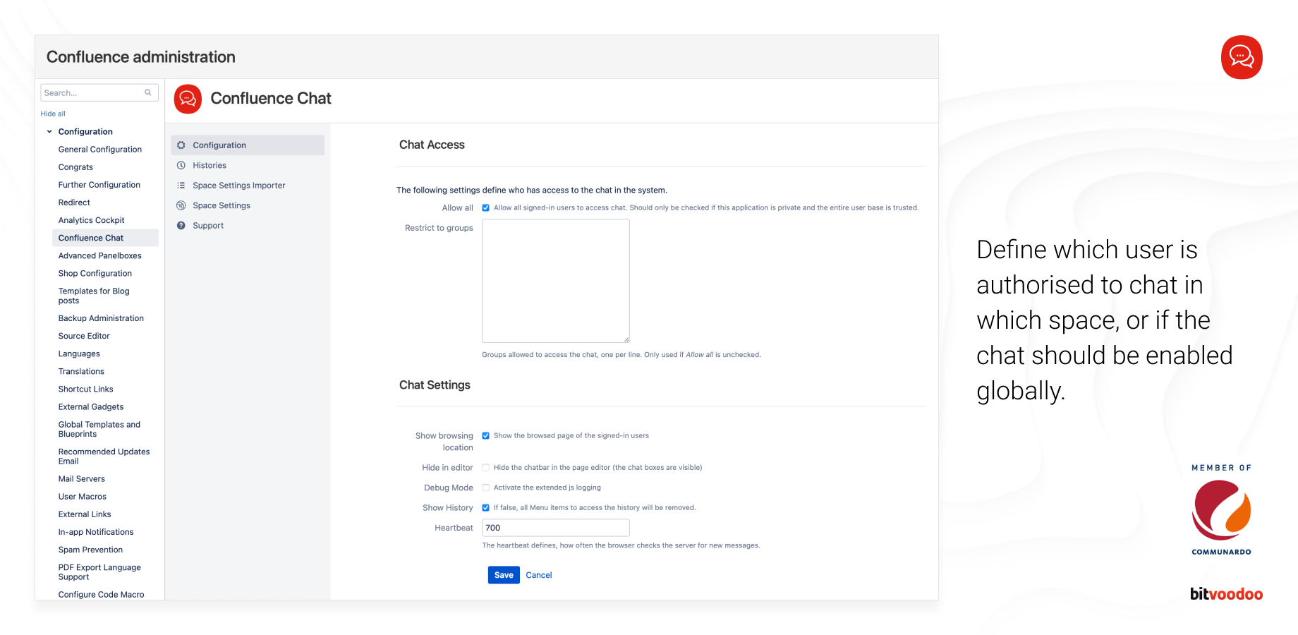
Task: Click the Save button
Action: point(504,575)
